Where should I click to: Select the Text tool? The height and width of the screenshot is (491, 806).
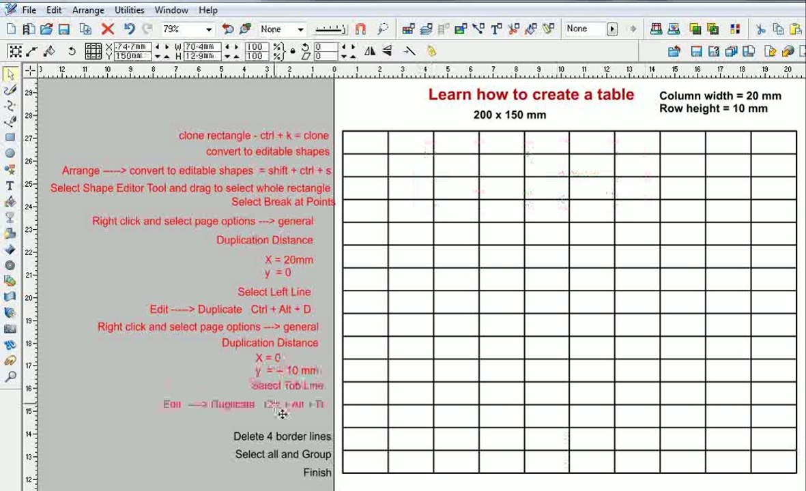pos(10,185)
